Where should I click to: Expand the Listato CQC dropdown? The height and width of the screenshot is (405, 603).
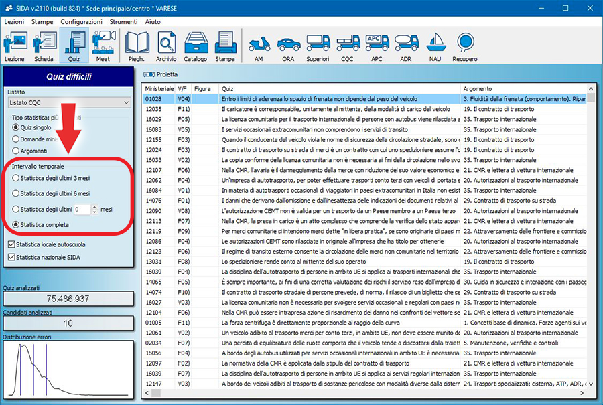126,102
